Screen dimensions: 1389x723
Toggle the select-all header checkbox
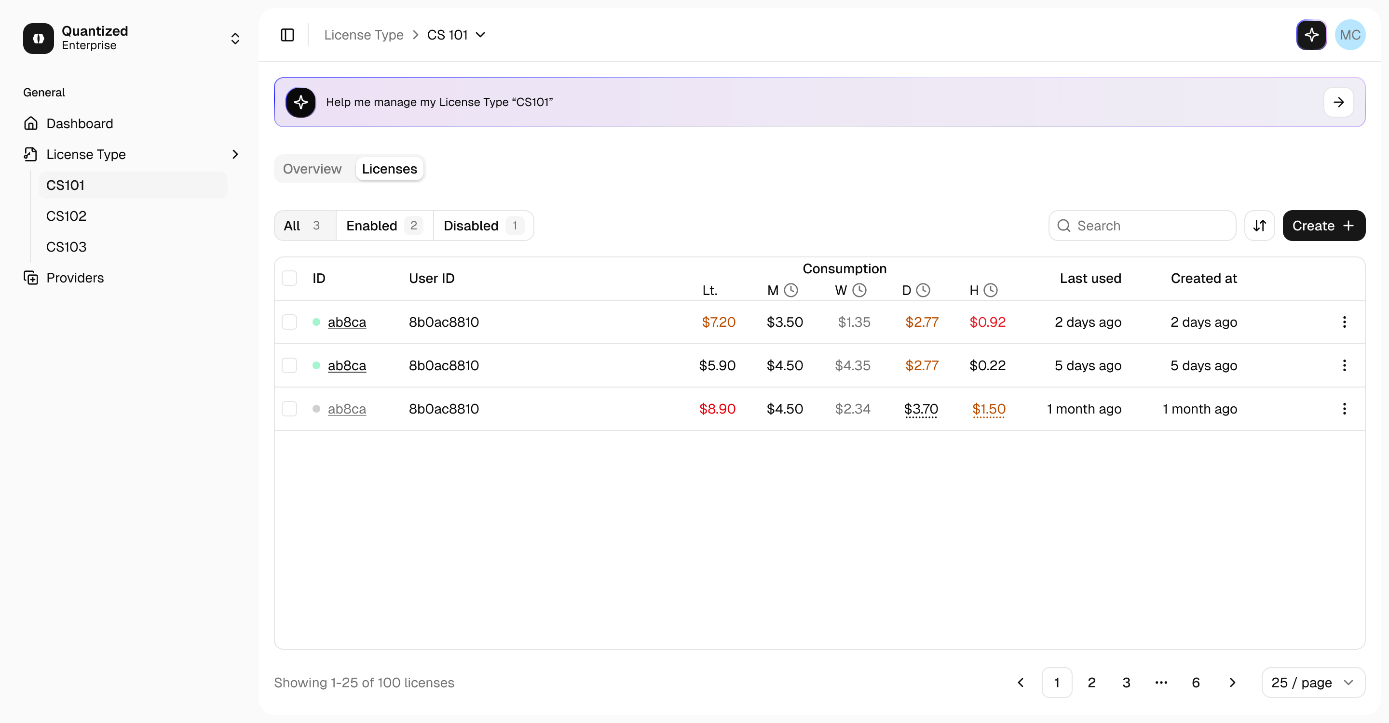coord(289,278)
